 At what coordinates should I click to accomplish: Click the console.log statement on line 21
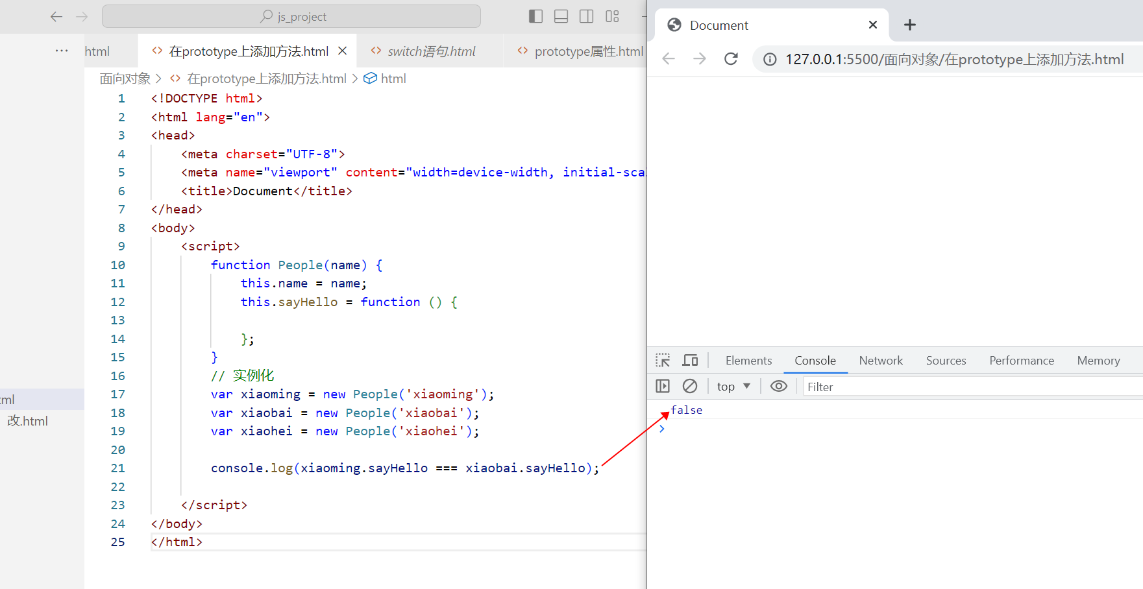[405, 468]
